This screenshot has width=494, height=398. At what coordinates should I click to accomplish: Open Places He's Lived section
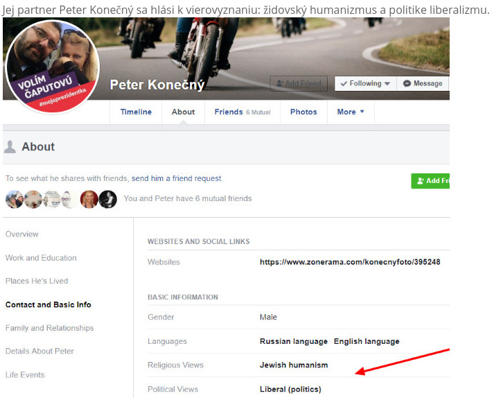click(x=37, y=282)
